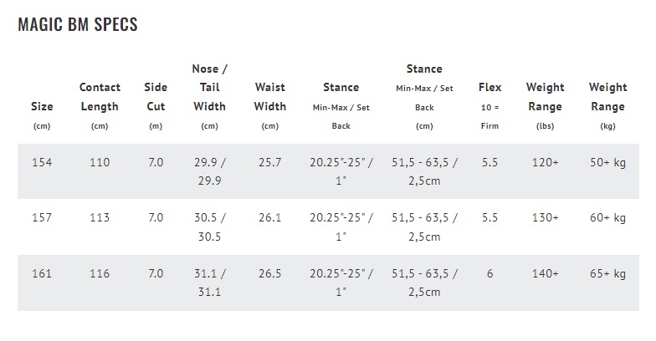Select the 130+ lbs weight cell
The width and height of the screenshot is (656, 341).
click(546, 217)
